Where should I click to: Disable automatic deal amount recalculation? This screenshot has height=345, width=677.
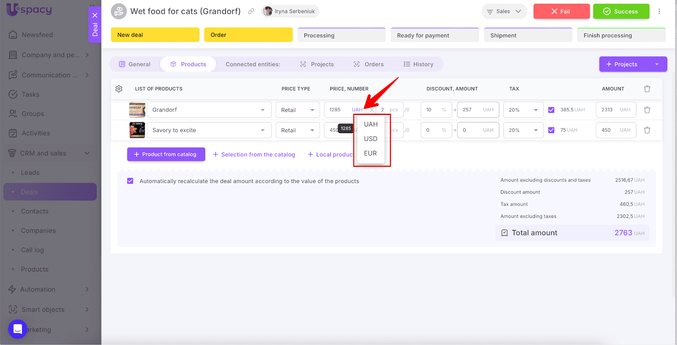[130, 181]
